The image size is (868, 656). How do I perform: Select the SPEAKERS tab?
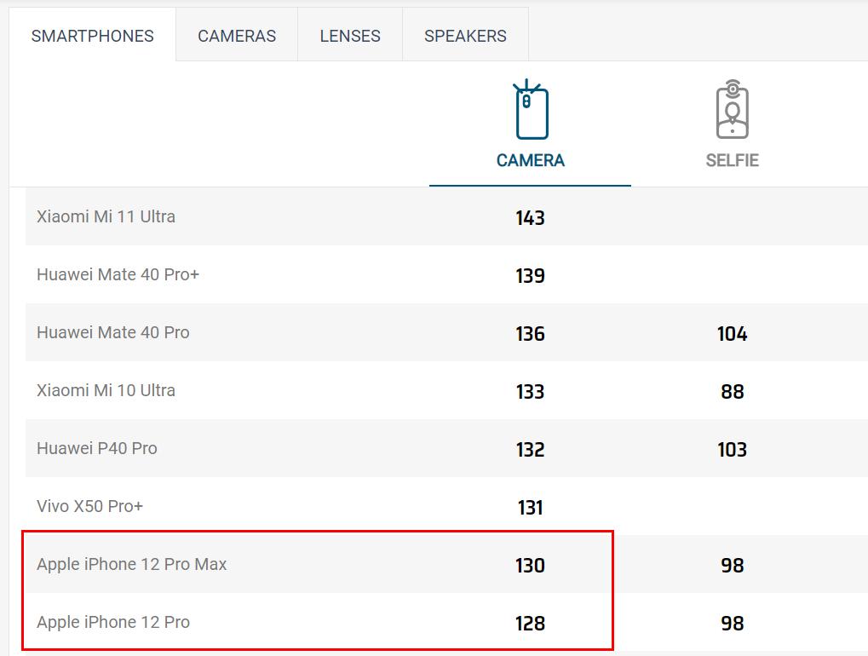coord(465,36)
